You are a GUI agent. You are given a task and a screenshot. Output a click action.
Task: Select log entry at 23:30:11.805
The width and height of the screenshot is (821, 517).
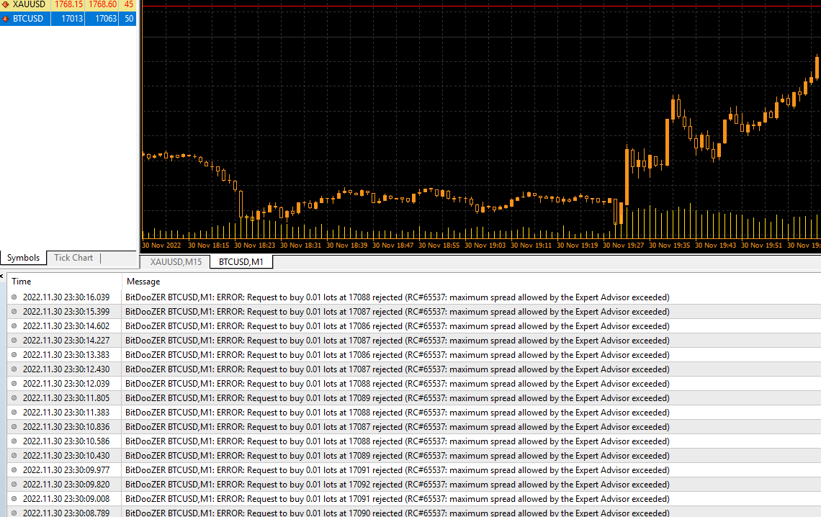413,398
